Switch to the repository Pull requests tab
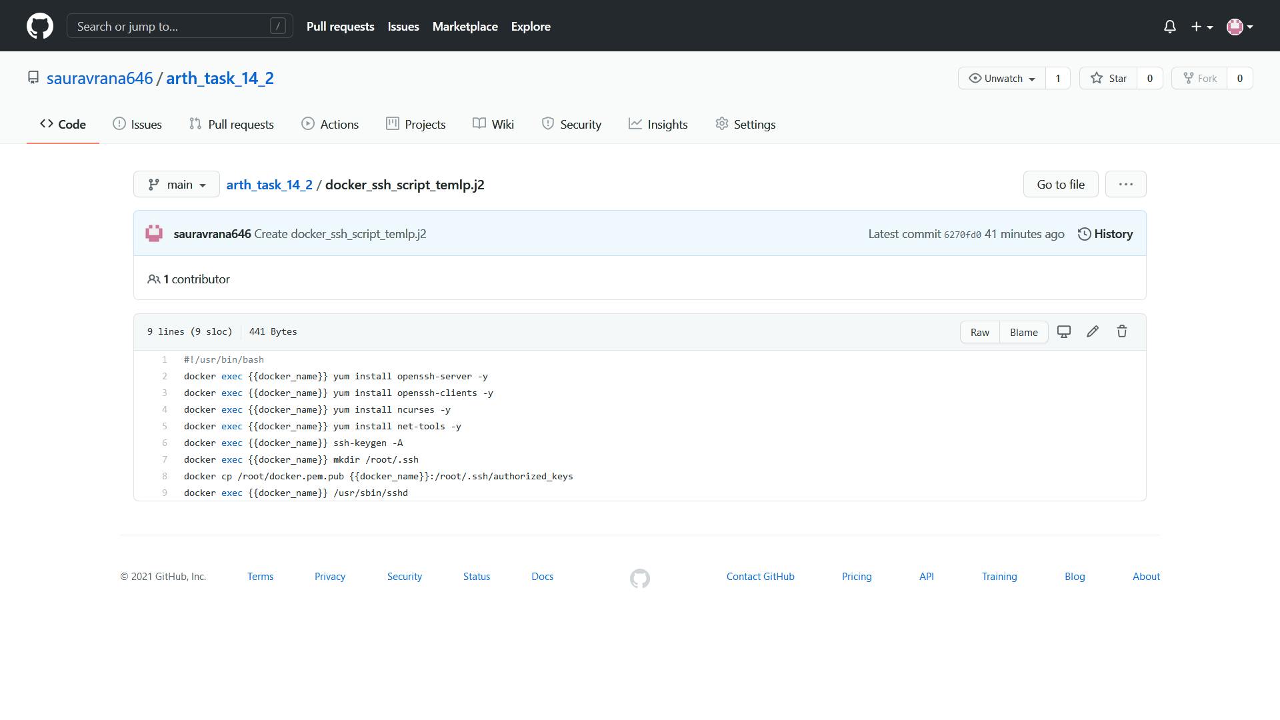The height and width of the screenshot is (720, 1280). [x=231, y=124]
